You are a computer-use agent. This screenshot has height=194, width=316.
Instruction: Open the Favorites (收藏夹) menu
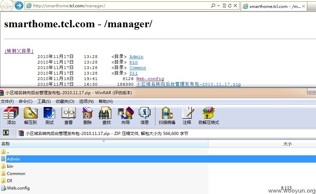point(65,101)
